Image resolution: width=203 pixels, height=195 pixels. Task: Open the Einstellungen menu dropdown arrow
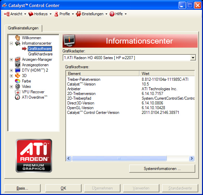point(106,14)
